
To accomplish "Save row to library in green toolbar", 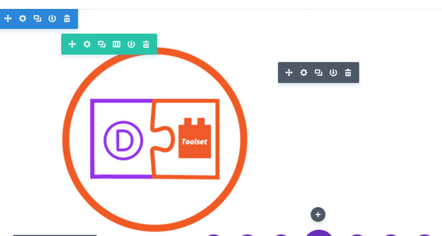I will [132, 44].
